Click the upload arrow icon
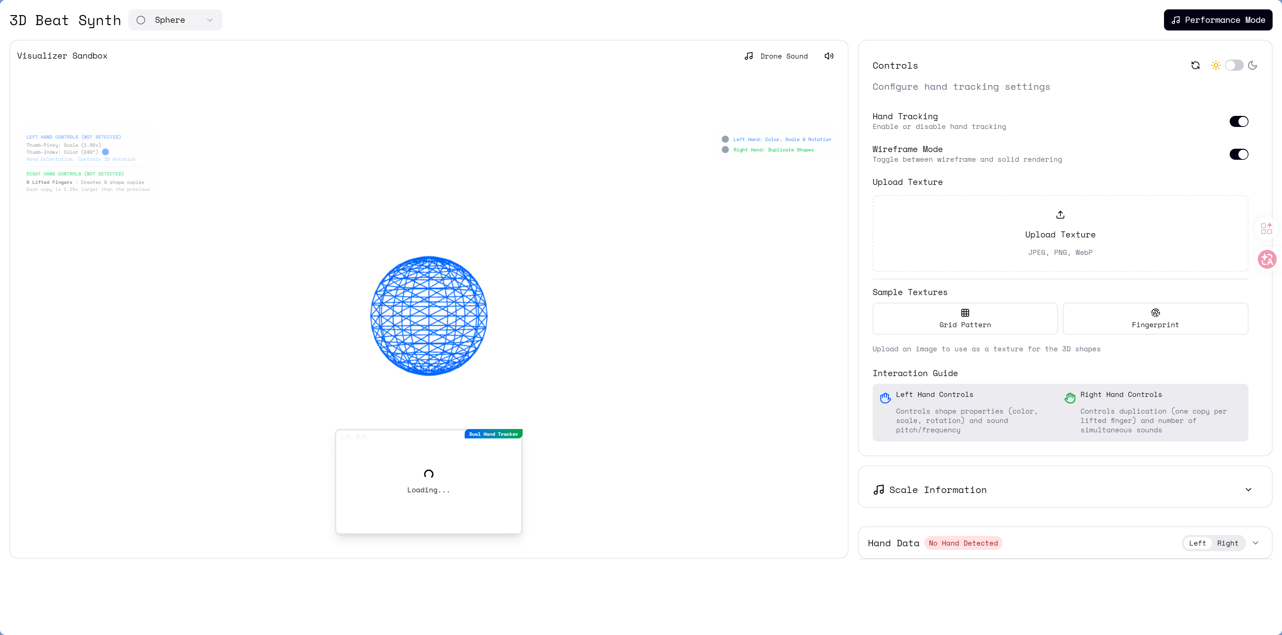Screen dimensions: 1282x635 tap(1060, 215)
